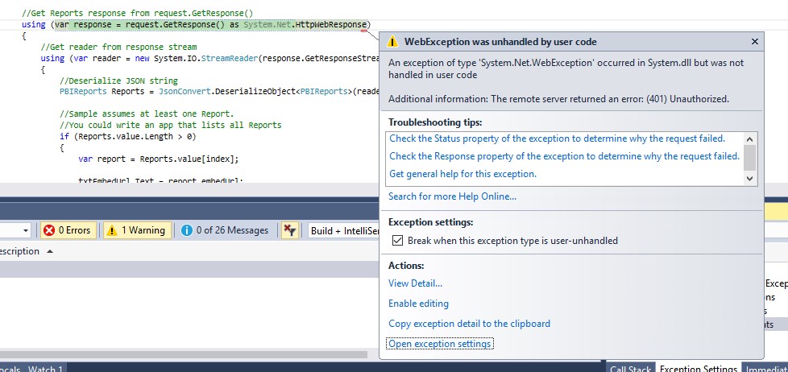788x372 pixels.
Task: Open exception settings from the Actions list
Action: 439,344
